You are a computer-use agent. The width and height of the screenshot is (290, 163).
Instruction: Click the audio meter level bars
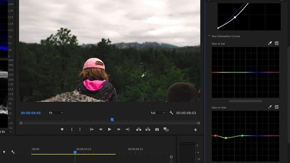pyautogui.click(x=187, y=153)
